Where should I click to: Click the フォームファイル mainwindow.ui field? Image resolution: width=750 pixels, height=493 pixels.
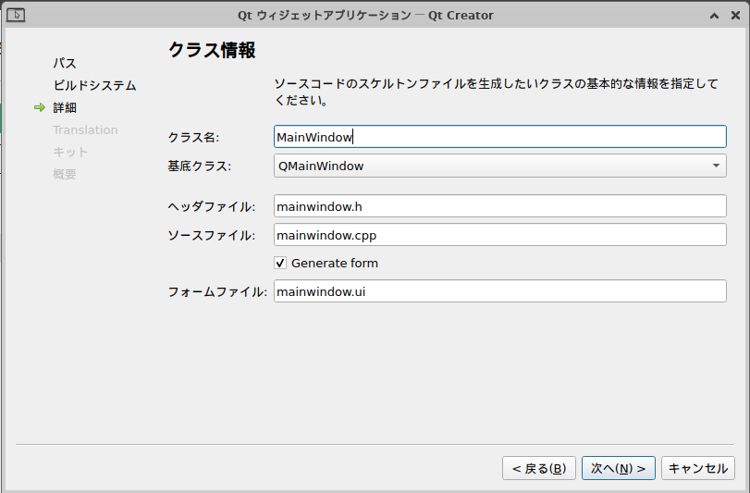499,291
